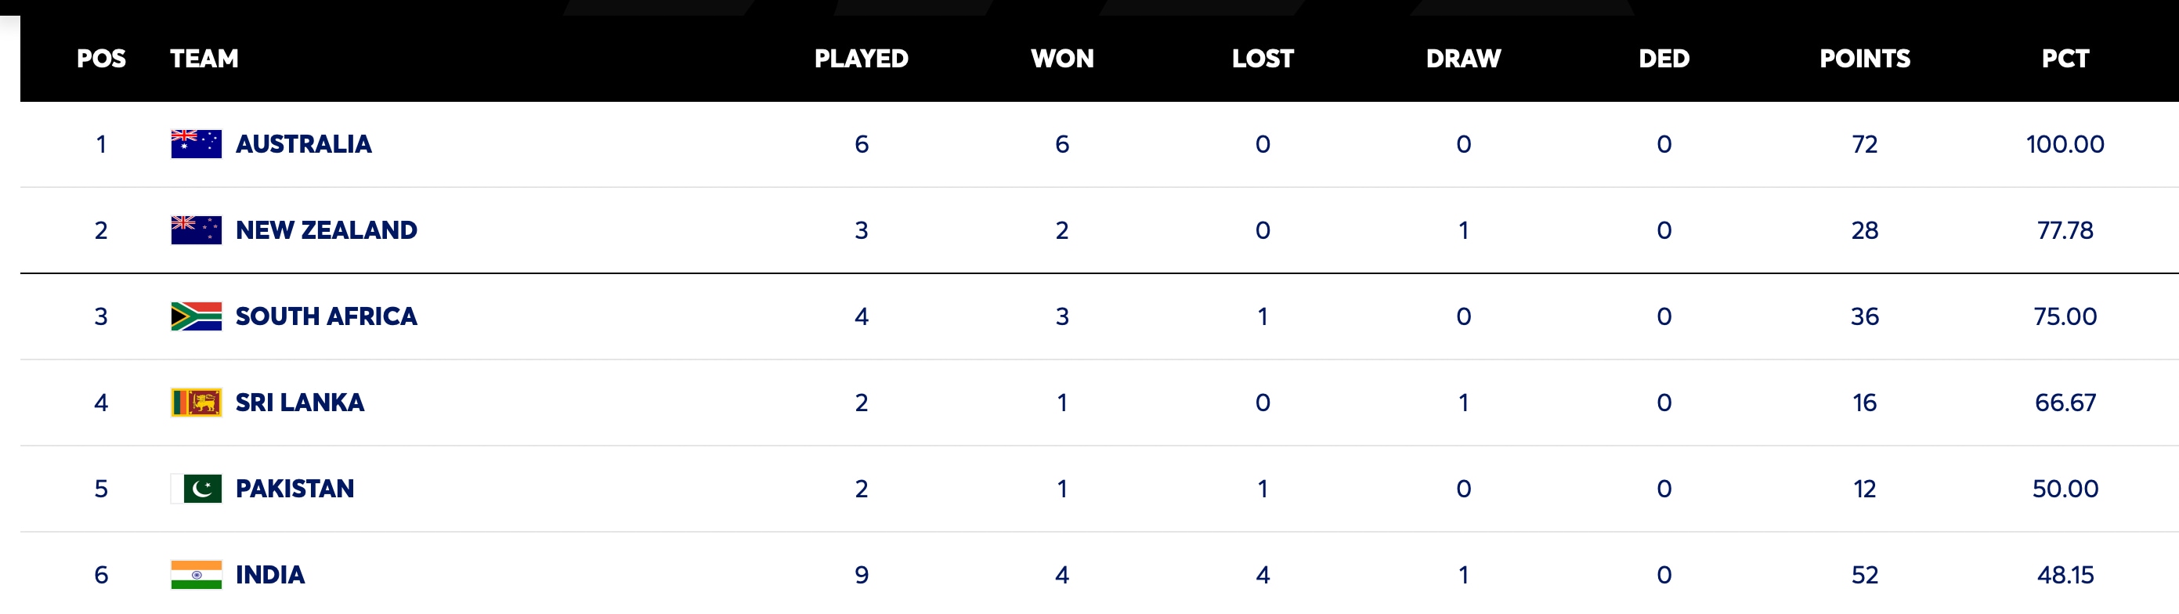Image resolution: width=2179 pixels, height=614 pixels.
Task: Open the SRI LANKA team link
Action: [x=300, y=403]
